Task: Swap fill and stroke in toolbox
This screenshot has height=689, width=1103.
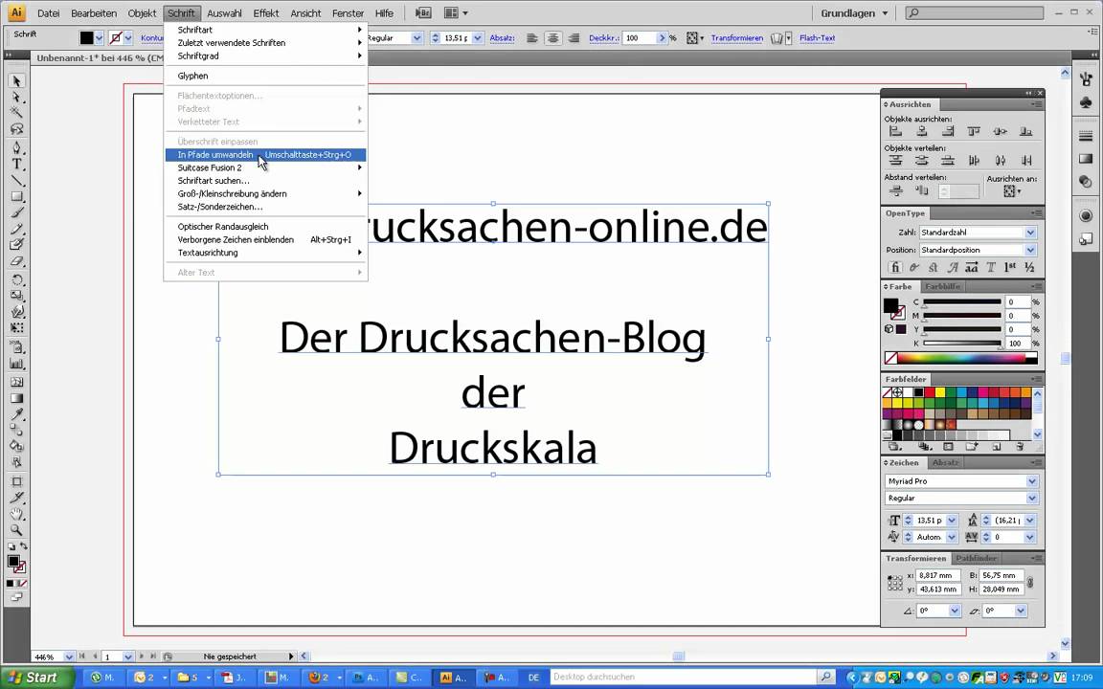Action: pyautogui.click(x=23, y=546)
